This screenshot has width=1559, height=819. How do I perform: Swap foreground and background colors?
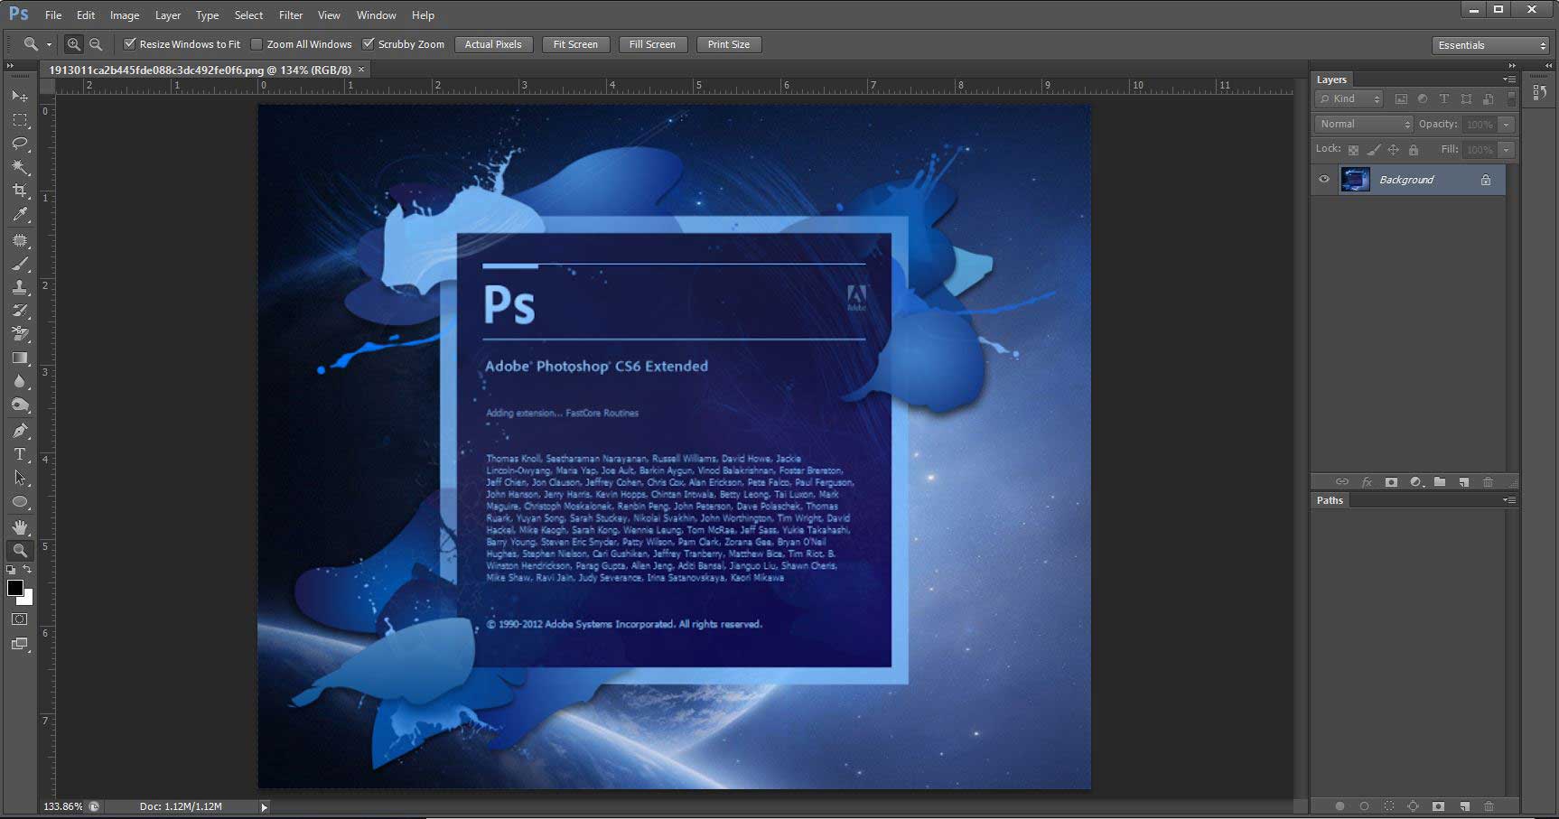(x=28, y=570)
